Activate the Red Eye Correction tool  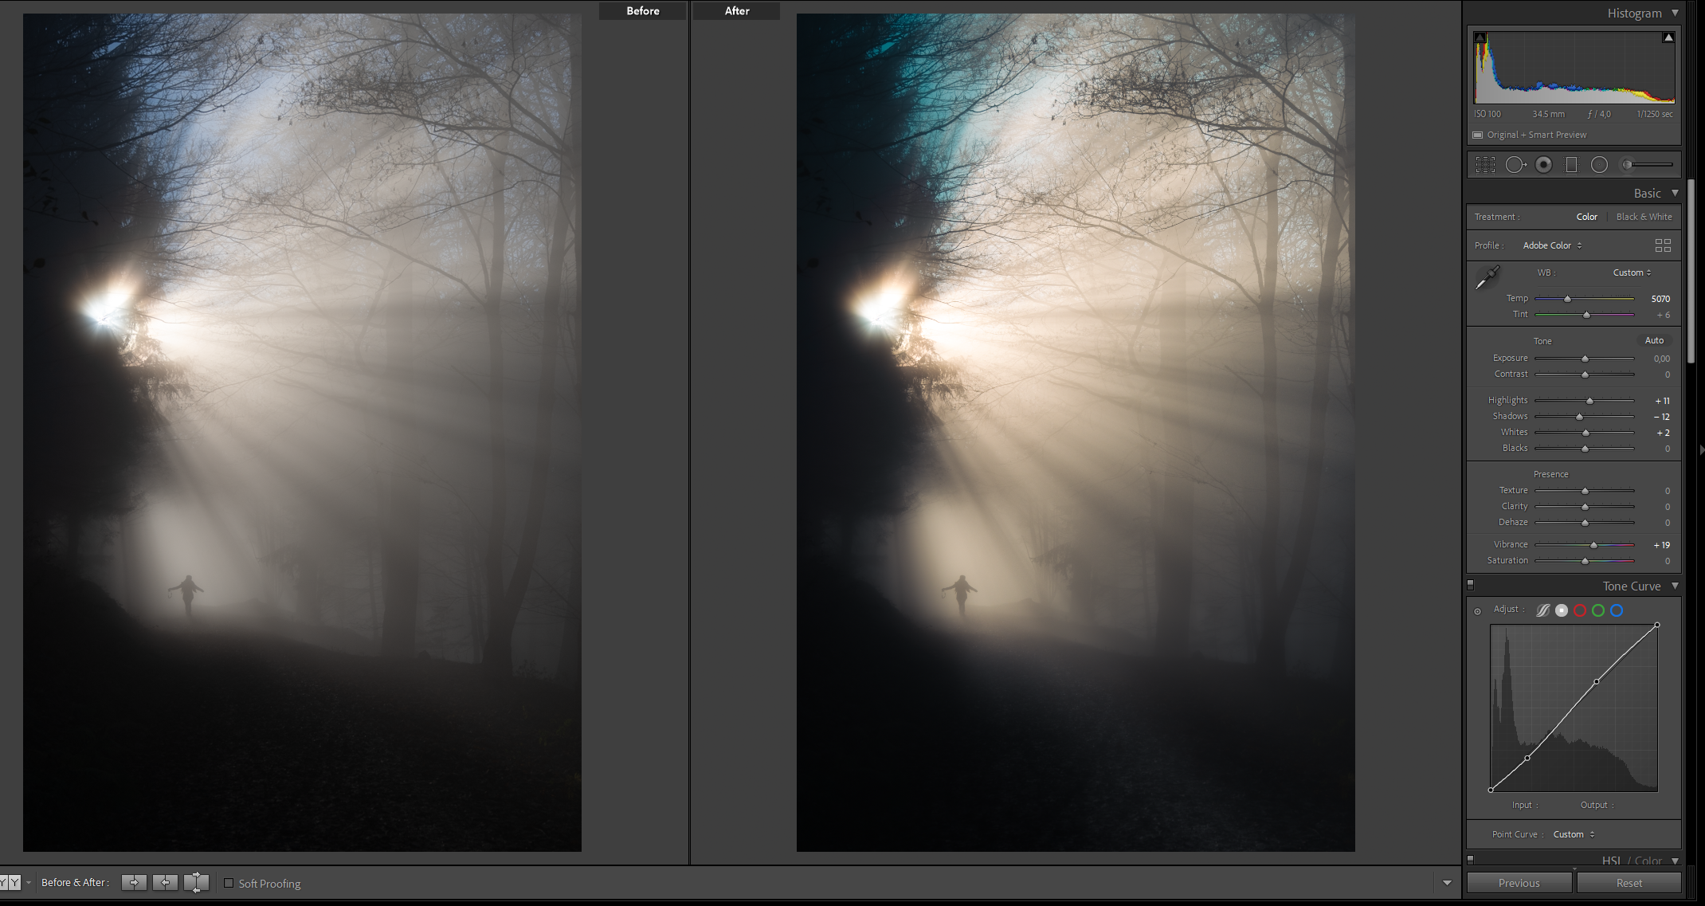click(x=1544, y=165)
